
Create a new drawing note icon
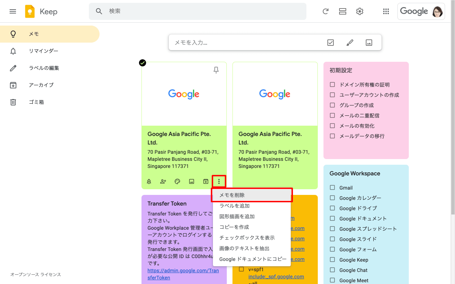[x=350, y=43]
